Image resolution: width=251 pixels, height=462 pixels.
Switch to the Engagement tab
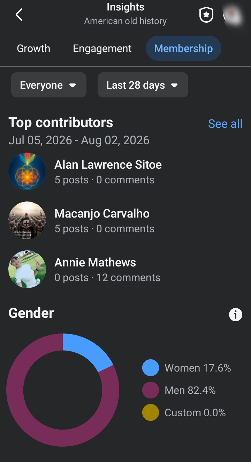(x=102, y=48)
